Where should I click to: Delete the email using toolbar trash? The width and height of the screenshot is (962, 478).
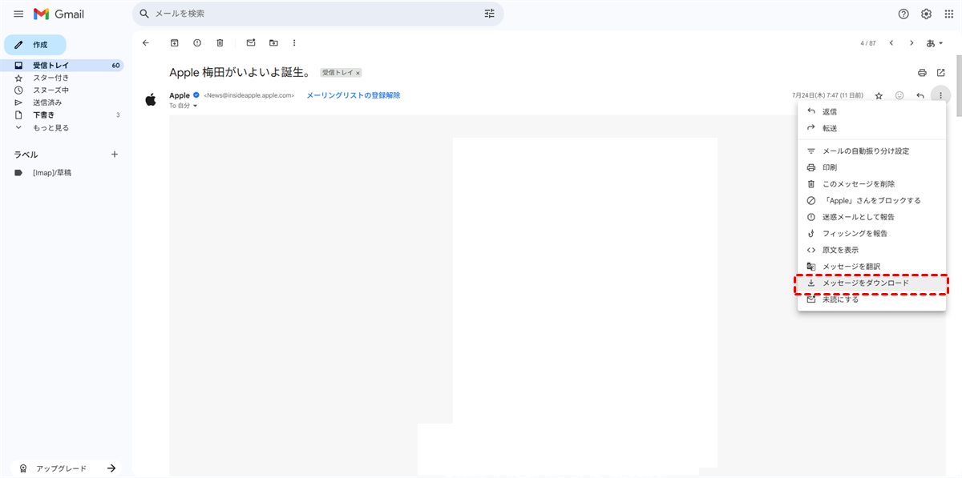[x=220, y=42]
